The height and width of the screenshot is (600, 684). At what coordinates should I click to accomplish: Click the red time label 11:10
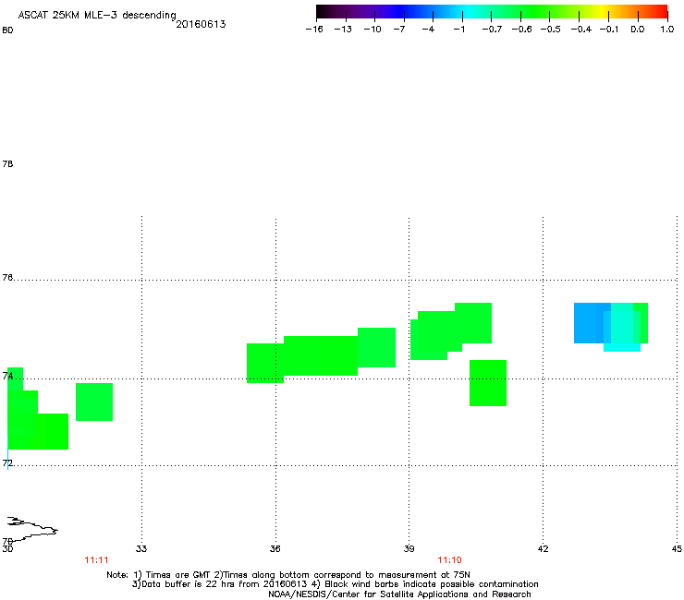click(x=449, y=560)
